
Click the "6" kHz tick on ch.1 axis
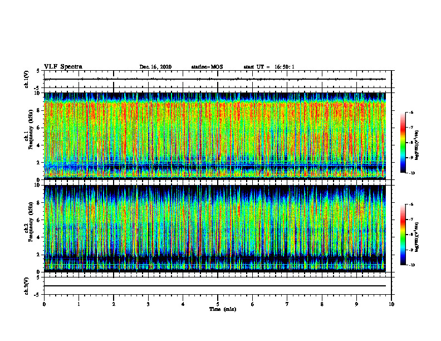coord(39,128)
